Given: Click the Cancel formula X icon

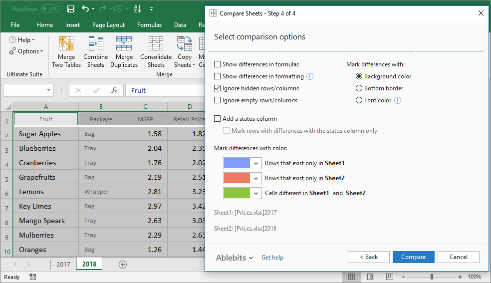Looking at the screenshot, I should point(78,90).
